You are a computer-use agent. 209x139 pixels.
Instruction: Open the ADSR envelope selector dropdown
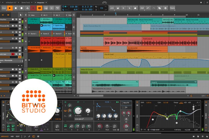point(108,102)
